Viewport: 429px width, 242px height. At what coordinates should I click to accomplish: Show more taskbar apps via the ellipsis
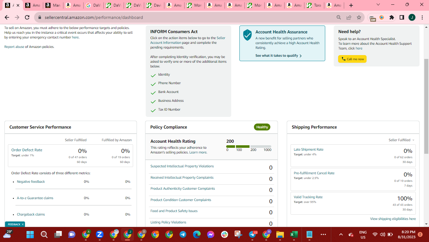tap(323, 234)
